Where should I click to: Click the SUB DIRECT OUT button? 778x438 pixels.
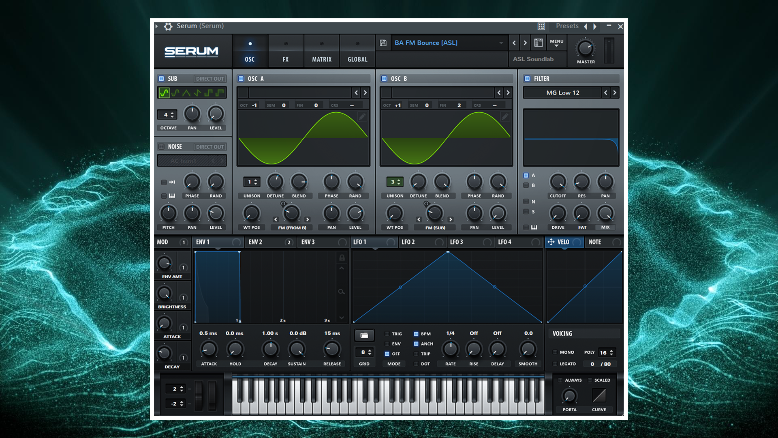210,79
